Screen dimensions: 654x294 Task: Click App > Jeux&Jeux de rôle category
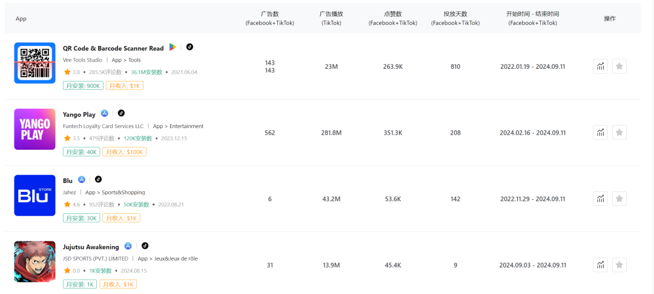(168, 258)
